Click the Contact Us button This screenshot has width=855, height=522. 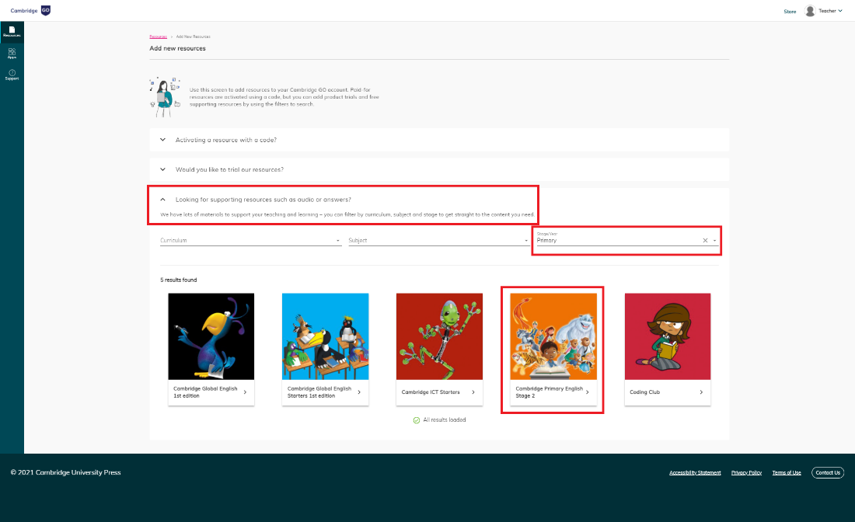pyautogui.click(x=828, y=473)
